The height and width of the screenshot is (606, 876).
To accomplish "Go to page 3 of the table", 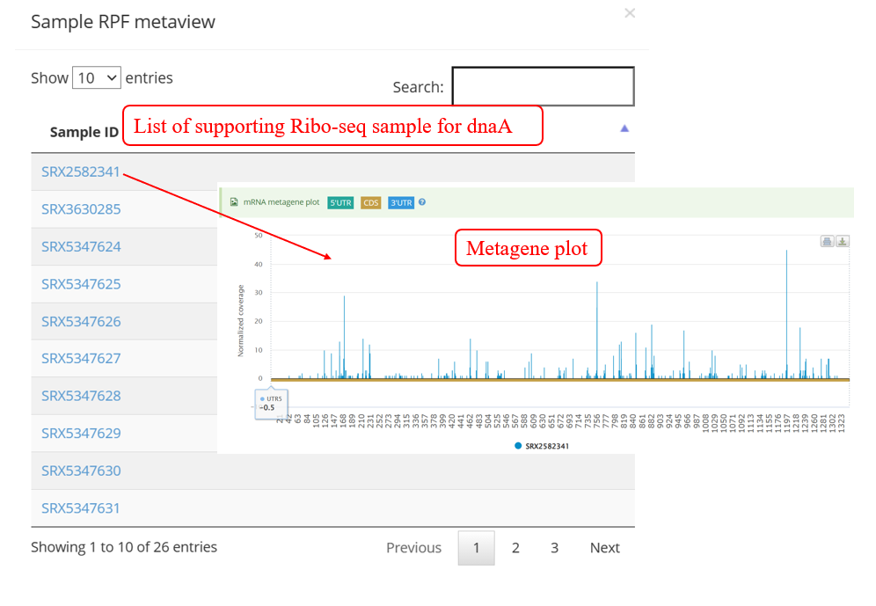I will pyautogui.click(x=554, y=548).
